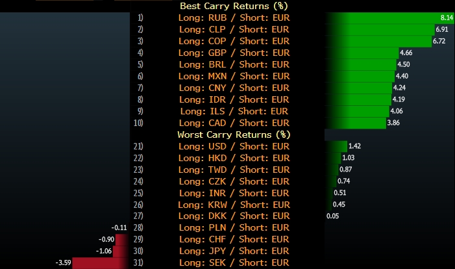Select the green bar with value 1.42
455x269 pixels.
click(335, 146)
